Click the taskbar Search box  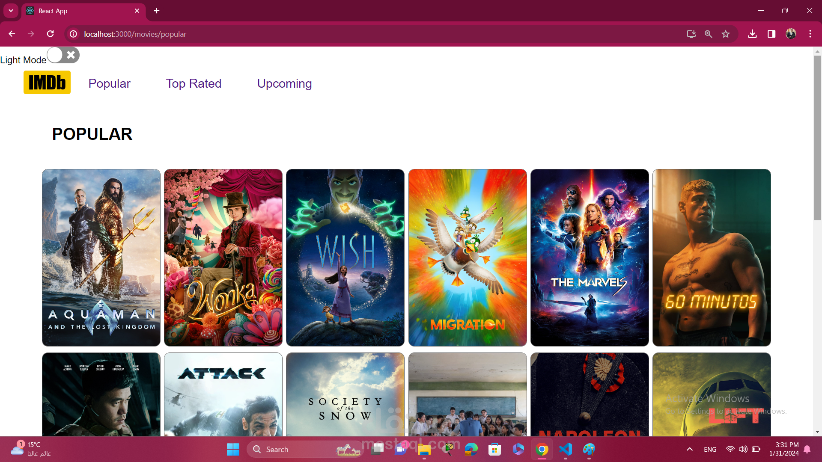click(x=305, y=450)
